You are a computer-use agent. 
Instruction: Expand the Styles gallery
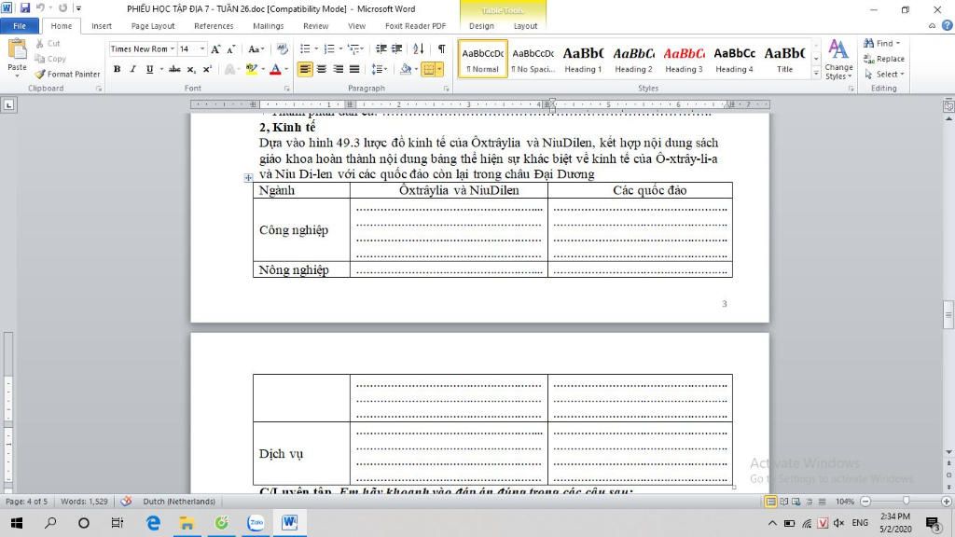(816, 73)
